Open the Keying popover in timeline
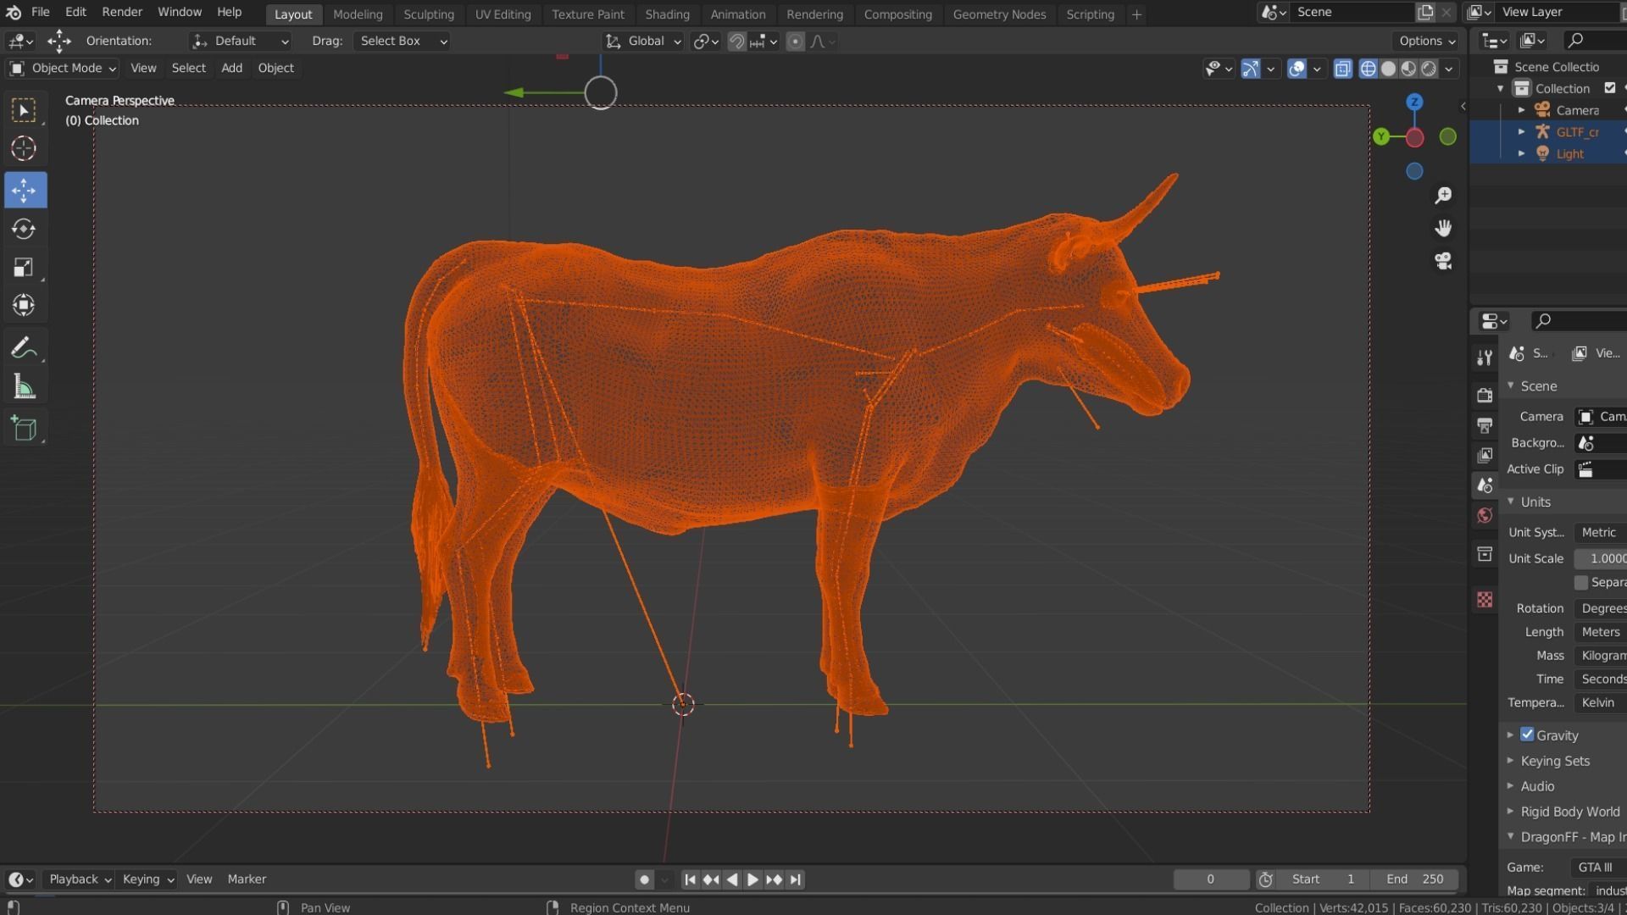1627x915 pixels. [x=147, y=879]
